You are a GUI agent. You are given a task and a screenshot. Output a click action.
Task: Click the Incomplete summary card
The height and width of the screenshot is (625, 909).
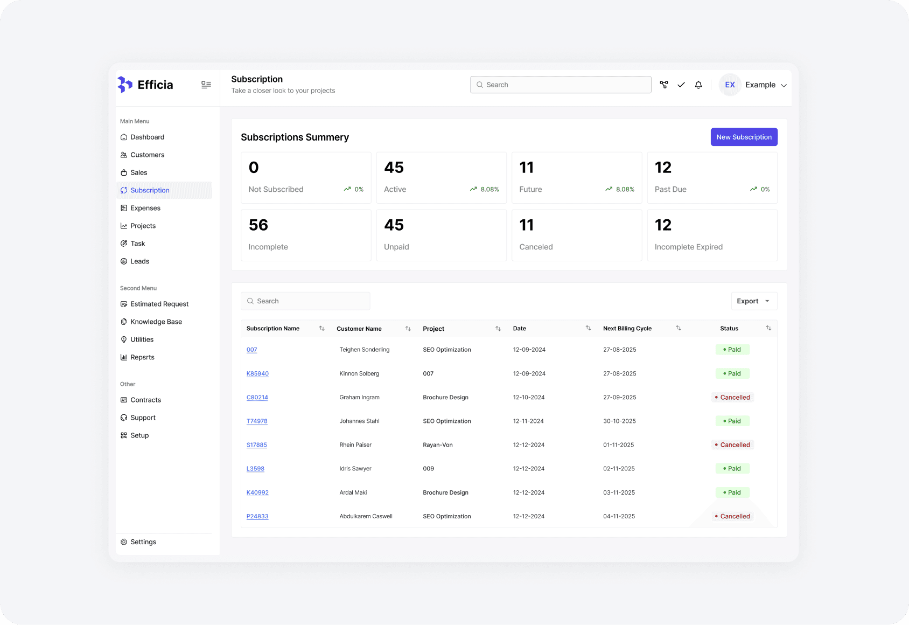(306, 235)
